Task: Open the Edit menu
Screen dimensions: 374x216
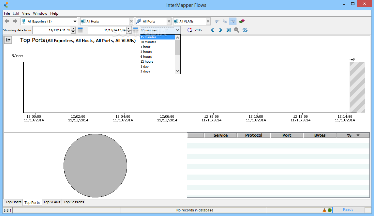Action: pyautogui.click(x=16, y=13)
